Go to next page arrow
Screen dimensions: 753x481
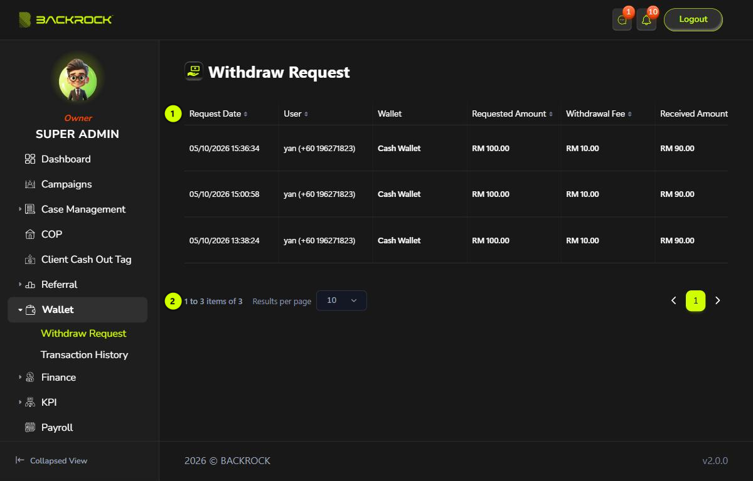[718, 301]
